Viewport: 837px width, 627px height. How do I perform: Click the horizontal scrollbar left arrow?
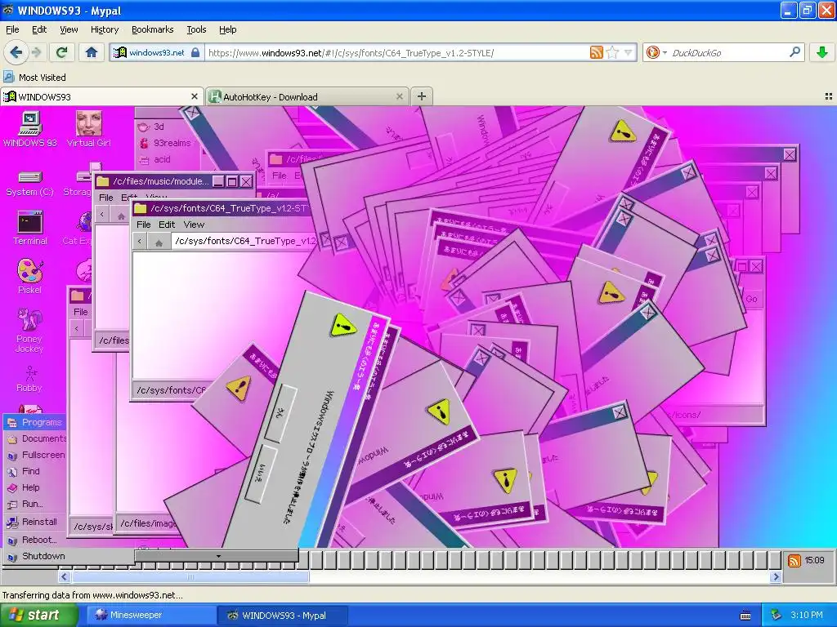(64, 577)
